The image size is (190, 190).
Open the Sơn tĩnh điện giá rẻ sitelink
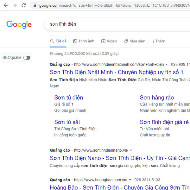[x=164, y=122]
